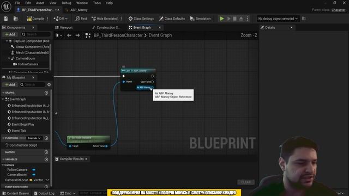Click BP_ThirdPersonCharacter in the breadcrumb
The image size is (349, 196).
pos(118,35)
